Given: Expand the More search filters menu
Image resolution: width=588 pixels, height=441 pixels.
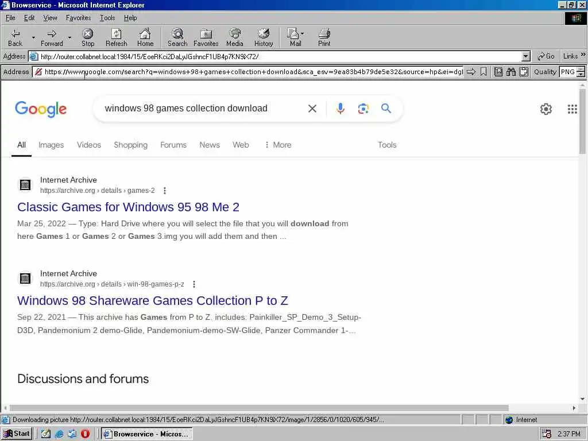Looking at the screenshot, I should coord(278,145).
